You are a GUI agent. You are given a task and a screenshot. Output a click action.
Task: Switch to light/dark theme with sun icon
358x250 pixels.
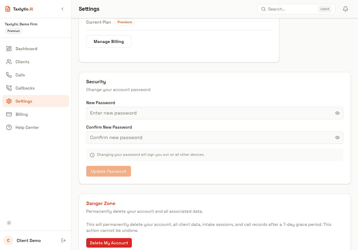click(x=9, y=223)
